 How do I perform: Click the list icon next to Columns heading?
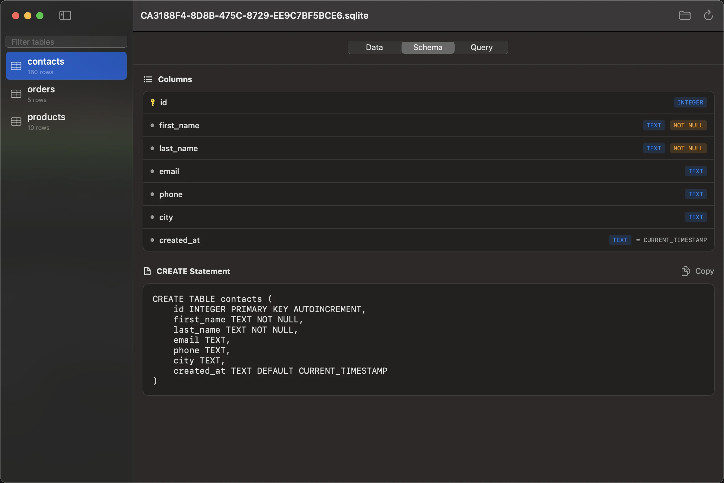click(148, 79)
